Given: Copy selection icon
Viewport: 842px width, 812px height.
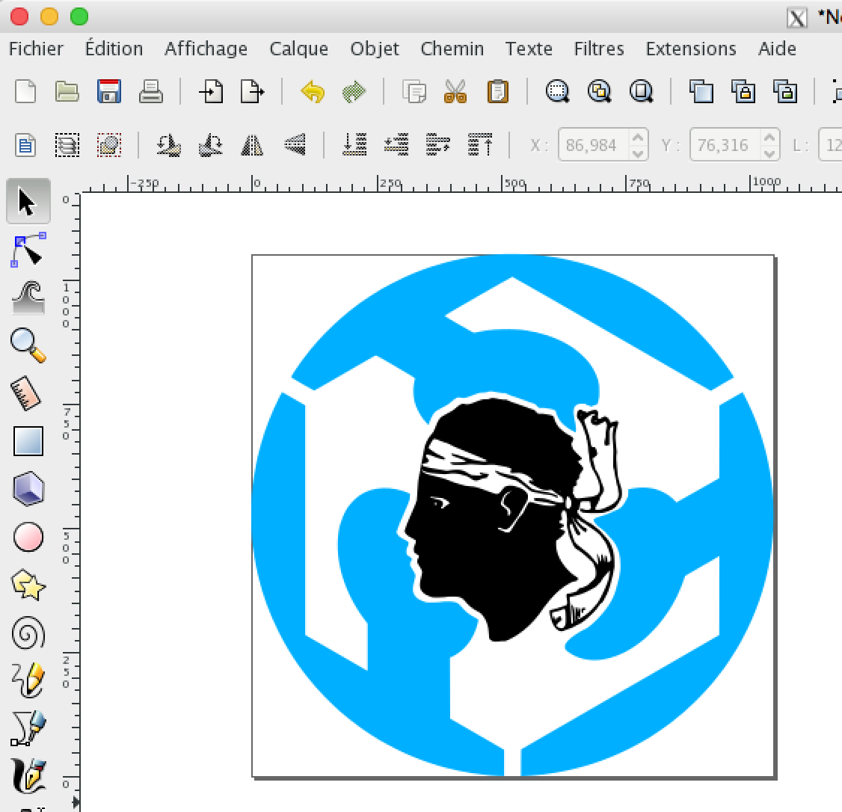Looking at the screenshot, I should tap(414, 91).
